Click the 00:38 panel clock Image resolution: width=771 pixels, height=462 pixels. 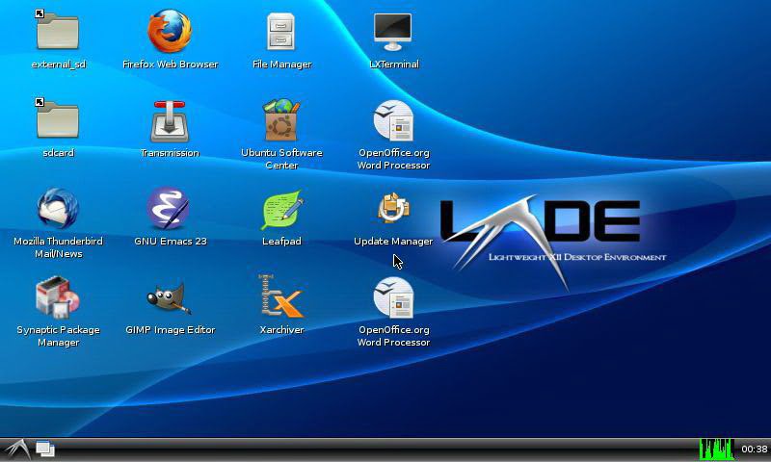coord(755,449)
